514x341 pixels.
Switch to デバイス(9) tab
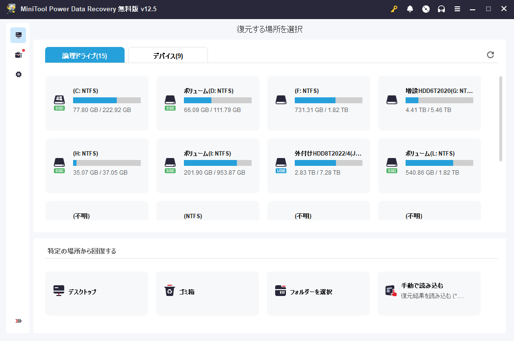(168, 55)
